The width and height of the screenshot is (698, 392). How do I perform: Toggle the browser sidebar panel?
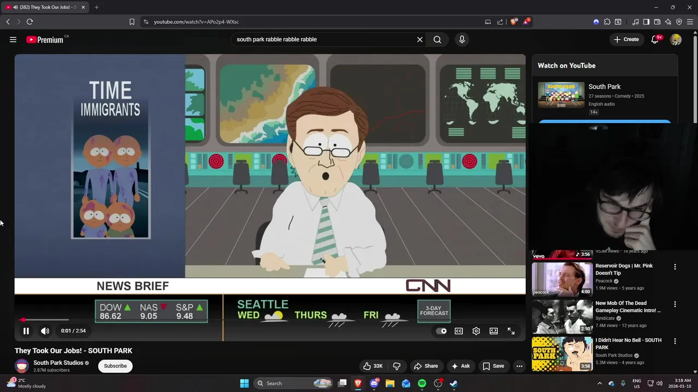click(x=646, y=22)
